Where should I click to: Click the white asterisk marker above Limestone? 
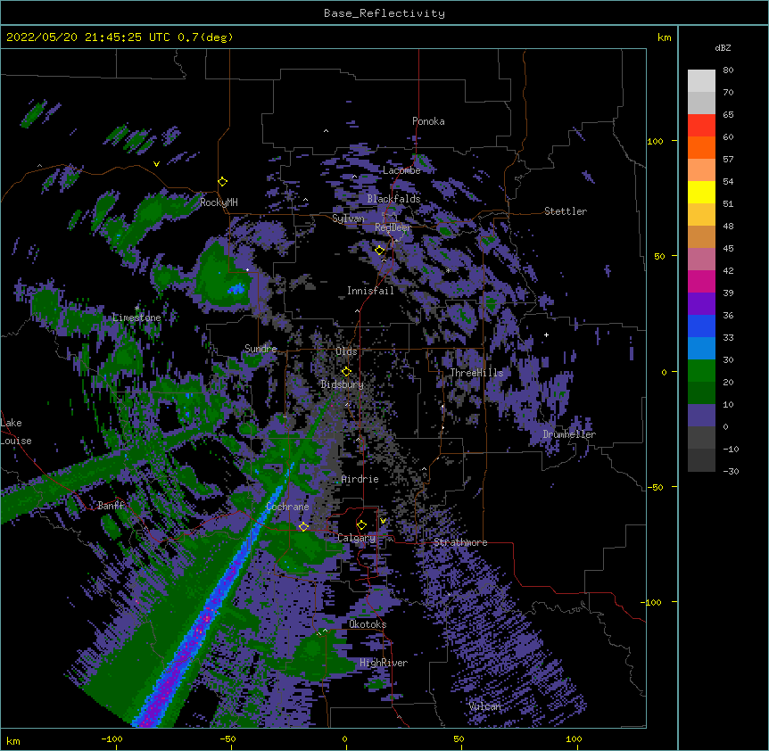[136, 308]
